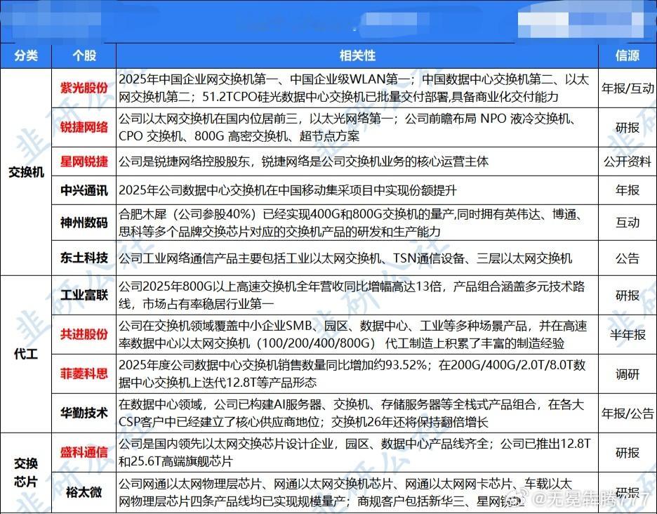Select 中兴通讯 description about 中国移动集采项目

pyautogui.click(x=288, y=190)
